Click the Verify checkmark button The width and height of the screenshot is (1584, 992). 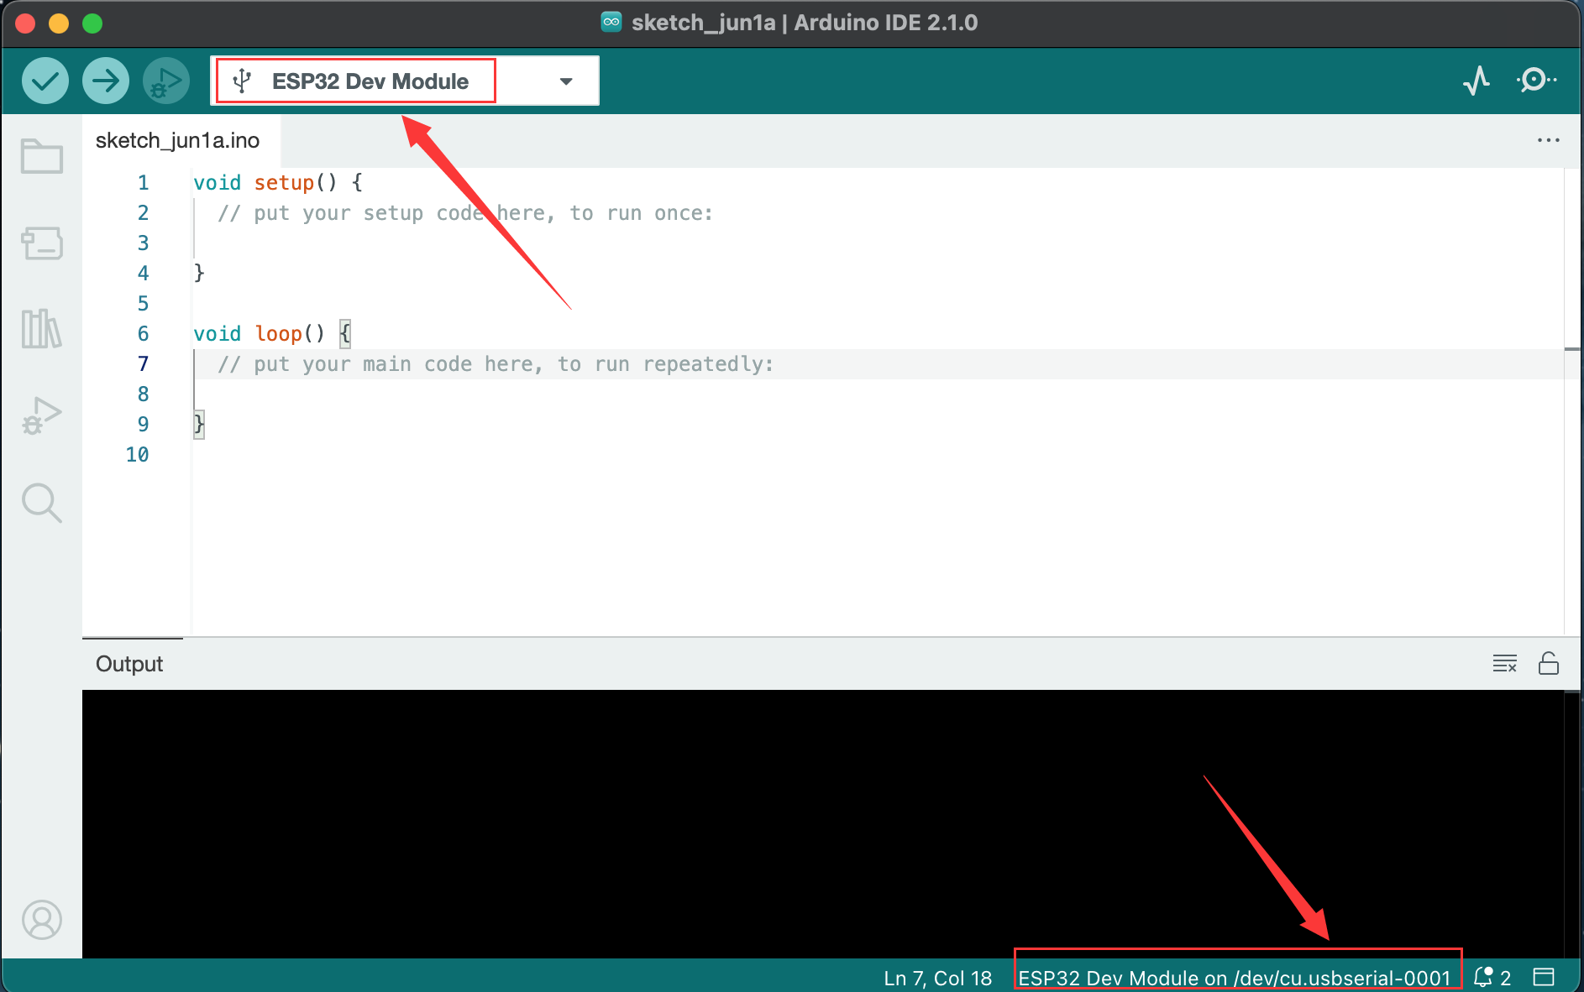tap(45, 81)
